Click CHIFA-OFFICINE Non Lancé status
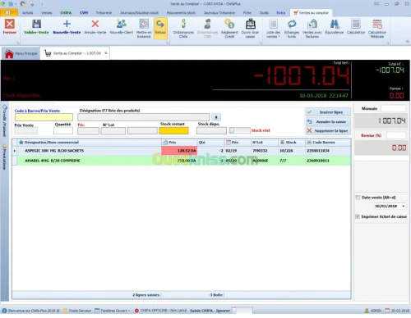Screen dimensions: 411x318 [x=160, y=311]
